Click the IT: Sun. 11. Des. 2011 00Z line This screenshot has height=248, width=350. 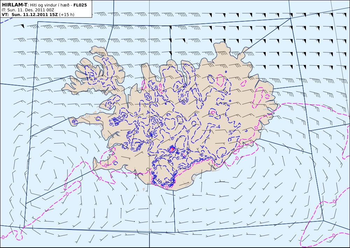pos(28,10)
